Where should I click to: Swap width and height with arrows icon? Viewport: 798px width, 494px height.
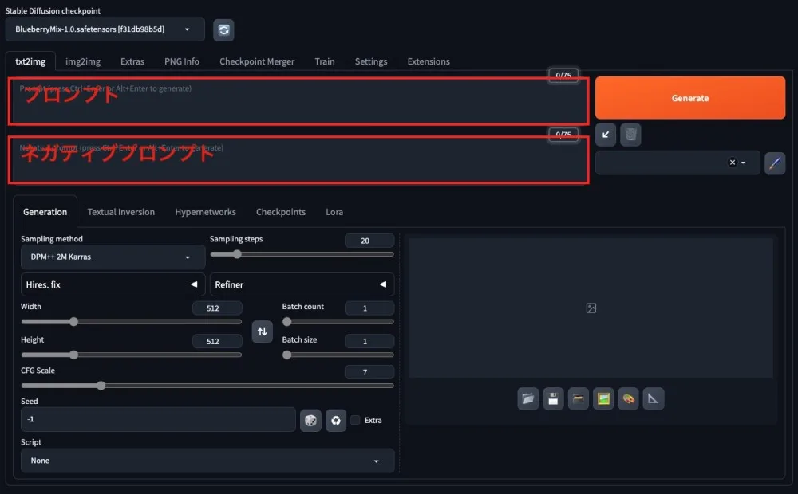click(262, 331)
